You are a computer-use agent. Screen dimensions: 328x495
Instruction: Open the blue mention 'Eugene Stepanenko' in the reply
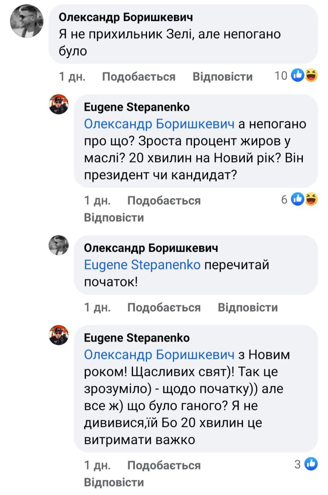click(x=142, y=265)
